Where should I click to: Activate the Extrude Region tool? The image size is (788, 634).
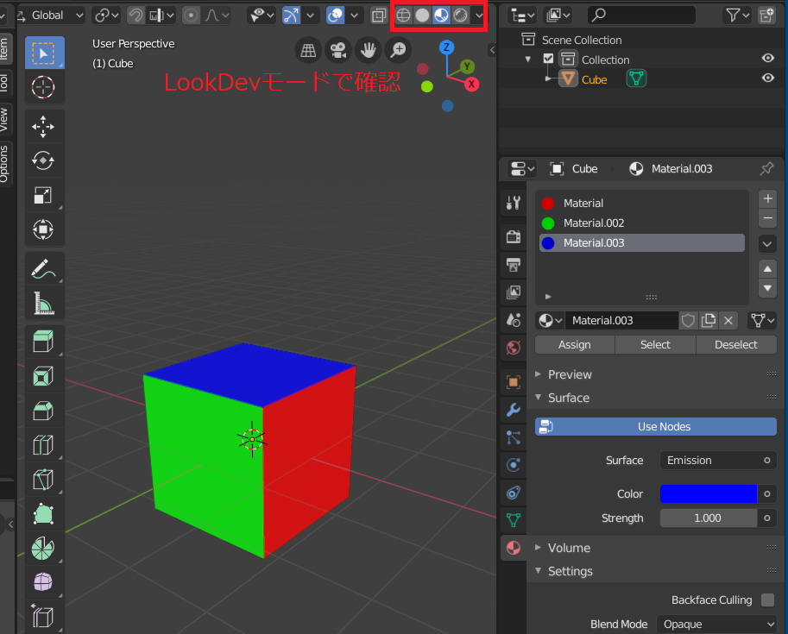pyautogui.click(x=43, y=342)
